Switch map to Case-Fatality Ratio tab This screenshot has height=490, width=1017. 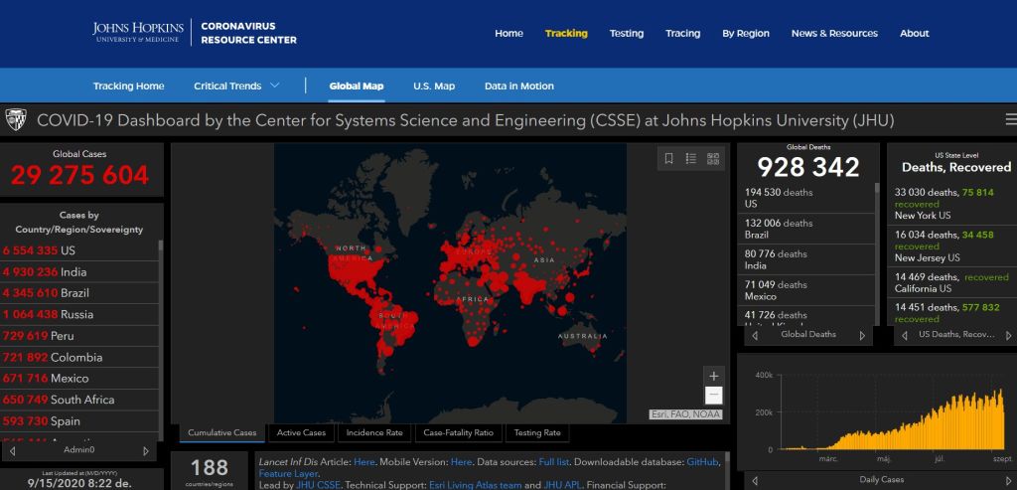458,433
